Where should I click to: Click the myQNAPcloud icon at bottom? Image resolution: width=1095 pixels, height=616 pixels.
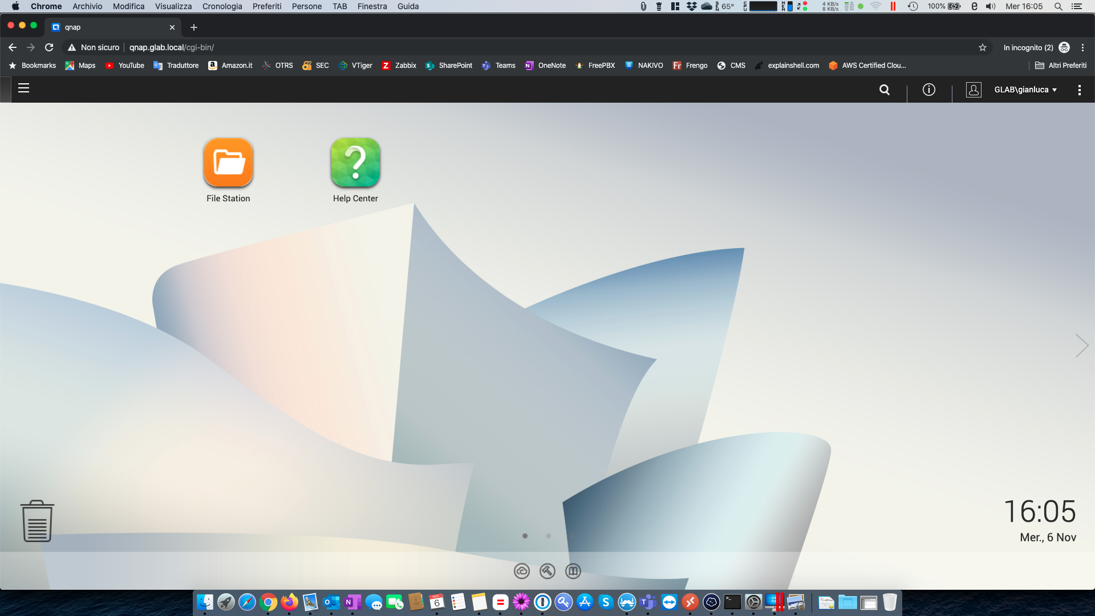pos(521,571)
